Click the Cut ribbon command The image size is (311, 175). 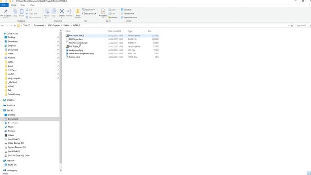29,10
